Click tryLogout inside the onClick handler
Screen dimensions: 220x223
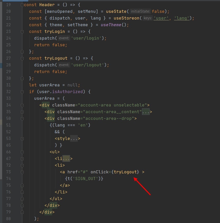(125, 172)
